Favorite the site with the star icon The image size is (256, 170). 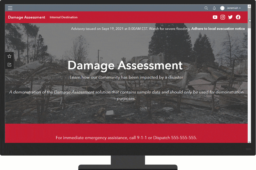point(9,56)
